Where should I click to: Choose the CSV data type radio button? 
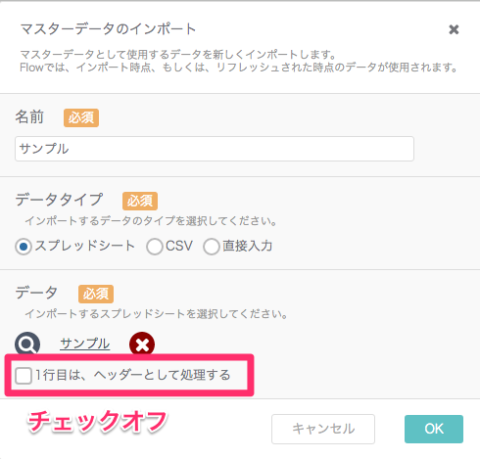155,247
